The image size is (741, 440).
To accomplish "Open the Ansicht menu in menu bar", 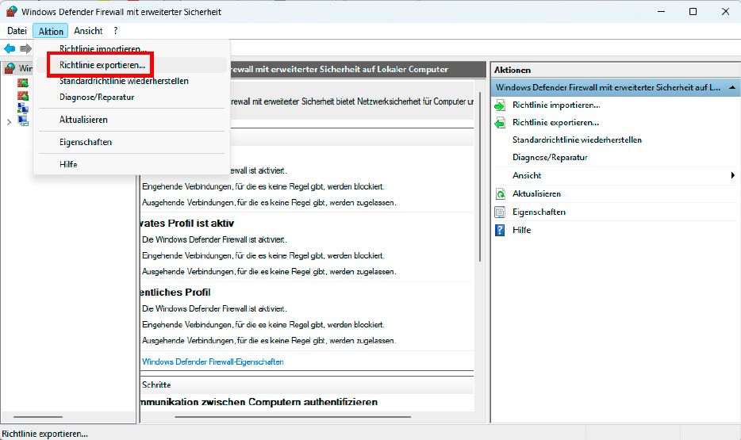I will tap(88, 31).
